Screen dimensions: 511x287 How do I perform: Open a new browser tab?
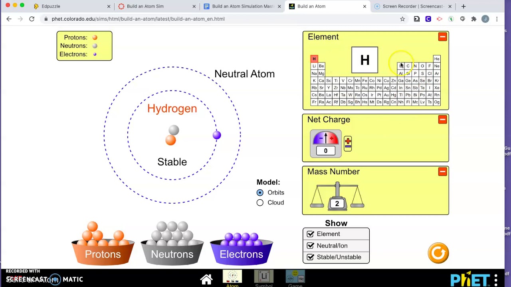(x=463, y=6)
